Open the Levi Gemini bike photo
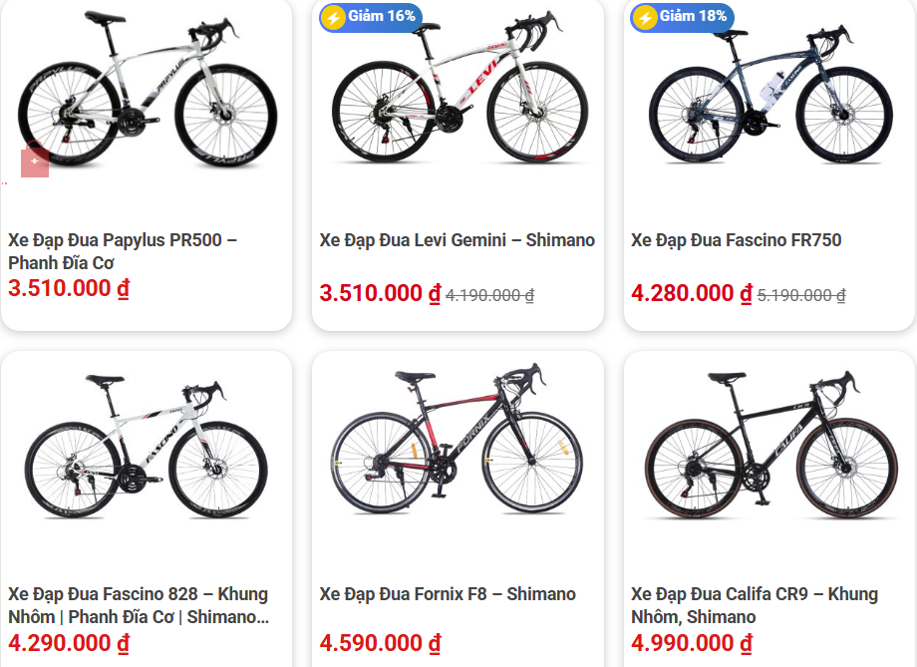 click(458, 95)
